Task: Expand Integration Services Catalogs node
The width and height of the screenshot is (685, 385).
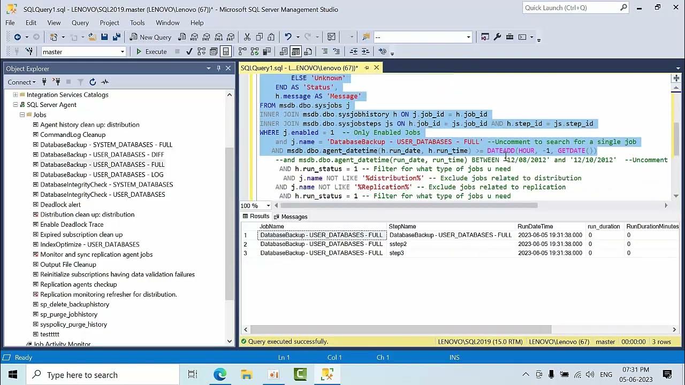Action: pyautogui.click(x=16, y=95)
